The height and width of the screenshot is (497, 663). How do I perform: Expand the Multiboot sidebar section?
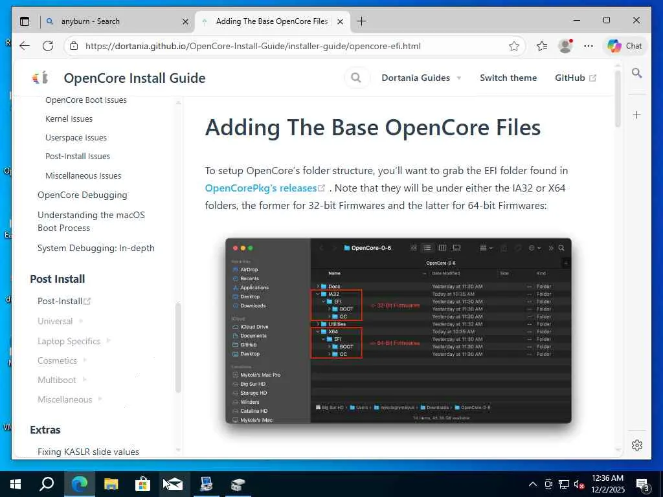pos(62,380)
